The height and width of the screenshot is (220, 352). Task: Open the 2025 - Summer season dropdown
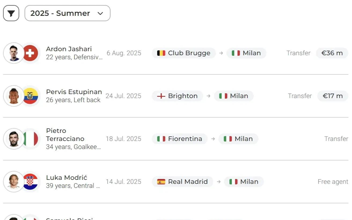coord(67,13)
